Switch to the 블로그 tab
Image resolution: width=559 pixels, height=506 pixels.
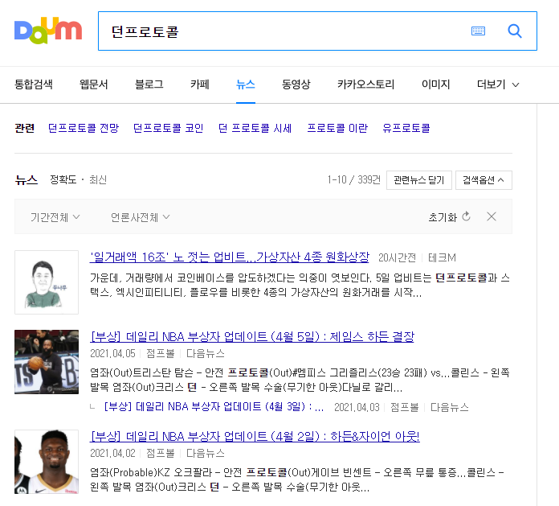pos(149,84)
